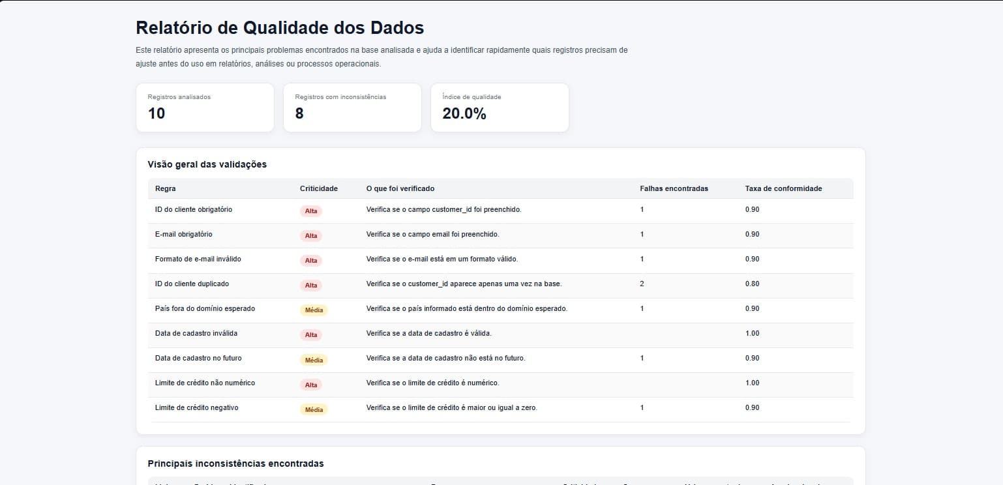Click the Alta badge for ID do cliente obrigatório
The image size is (1003, 485).
[x=311, y=211]
